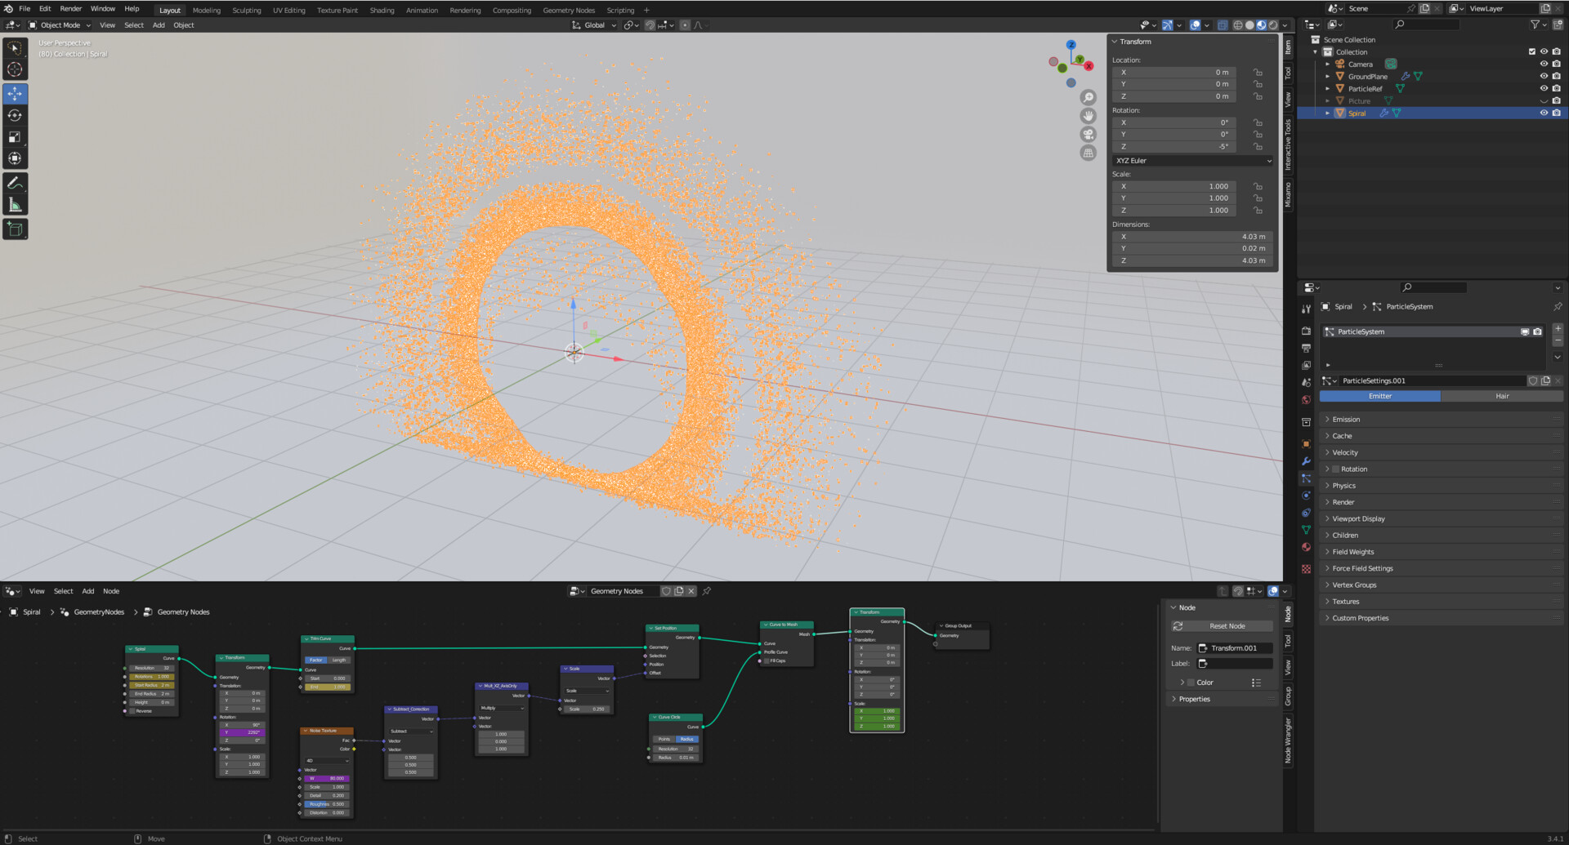Expand the Velocity panel
Image resolution: width=1569 pixels, height=845 pixels.
pyautogui.click(x=1344, y=453)
